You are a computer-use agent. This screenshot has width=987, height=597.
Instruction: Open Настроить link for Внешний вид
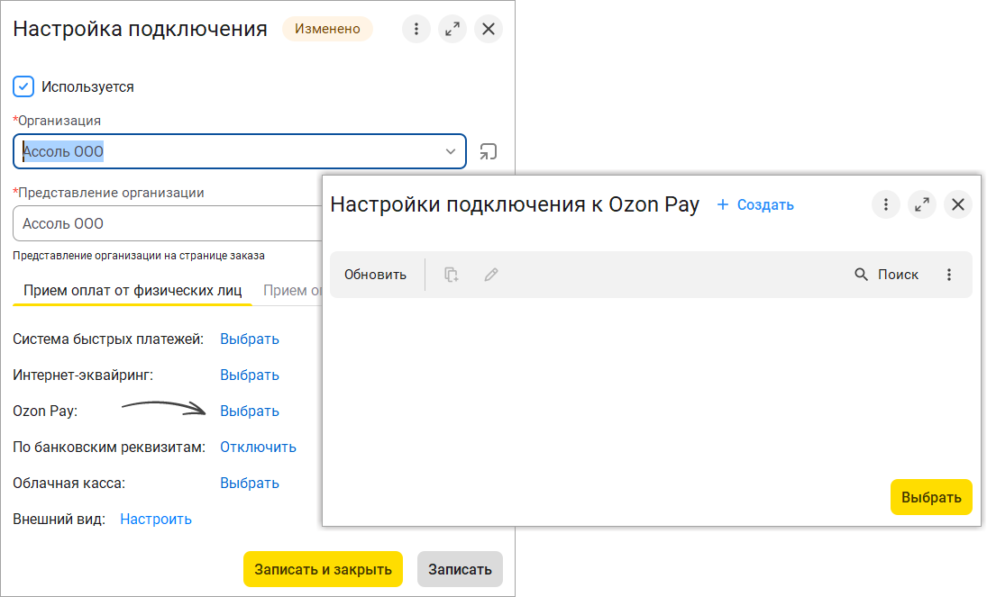coord(156,520)
